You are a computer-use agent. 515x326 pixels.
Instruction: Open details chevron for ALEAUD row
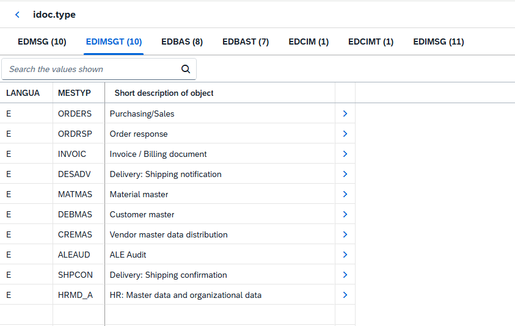(x=345, y=255)
